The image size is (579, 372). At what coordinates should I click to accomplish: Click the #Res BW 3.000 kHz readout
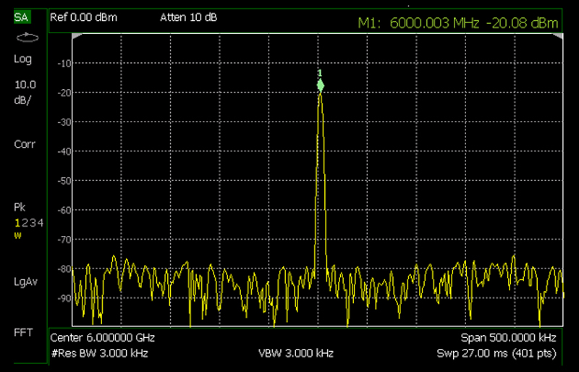pyautogui.click(x=100, y=353)
